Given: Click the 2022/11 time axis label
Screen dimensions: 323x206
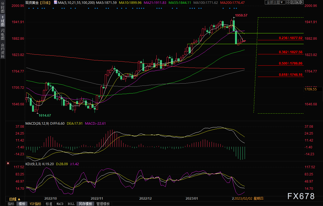Looking at the screenshot, I should pyautogui.click(x=97, y=198).
